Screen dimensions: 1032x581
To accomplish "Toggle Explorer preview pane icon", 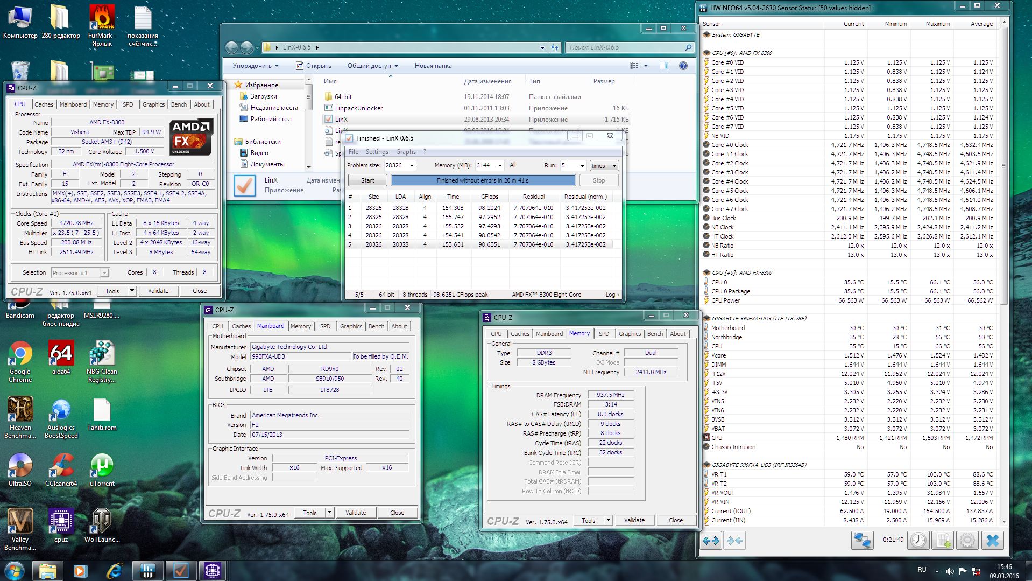I will click(x=664, y=66).
